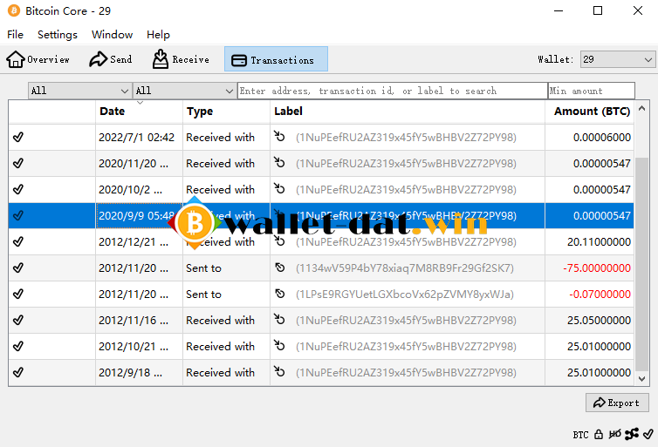
Task: Click scrollbar down arrow of transaction list
Action: (x=641, y=378)
